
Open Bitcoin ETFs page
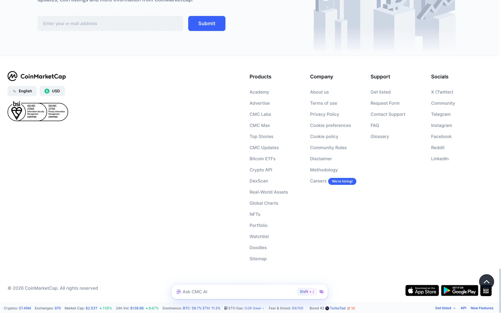[x=262, y=159]
